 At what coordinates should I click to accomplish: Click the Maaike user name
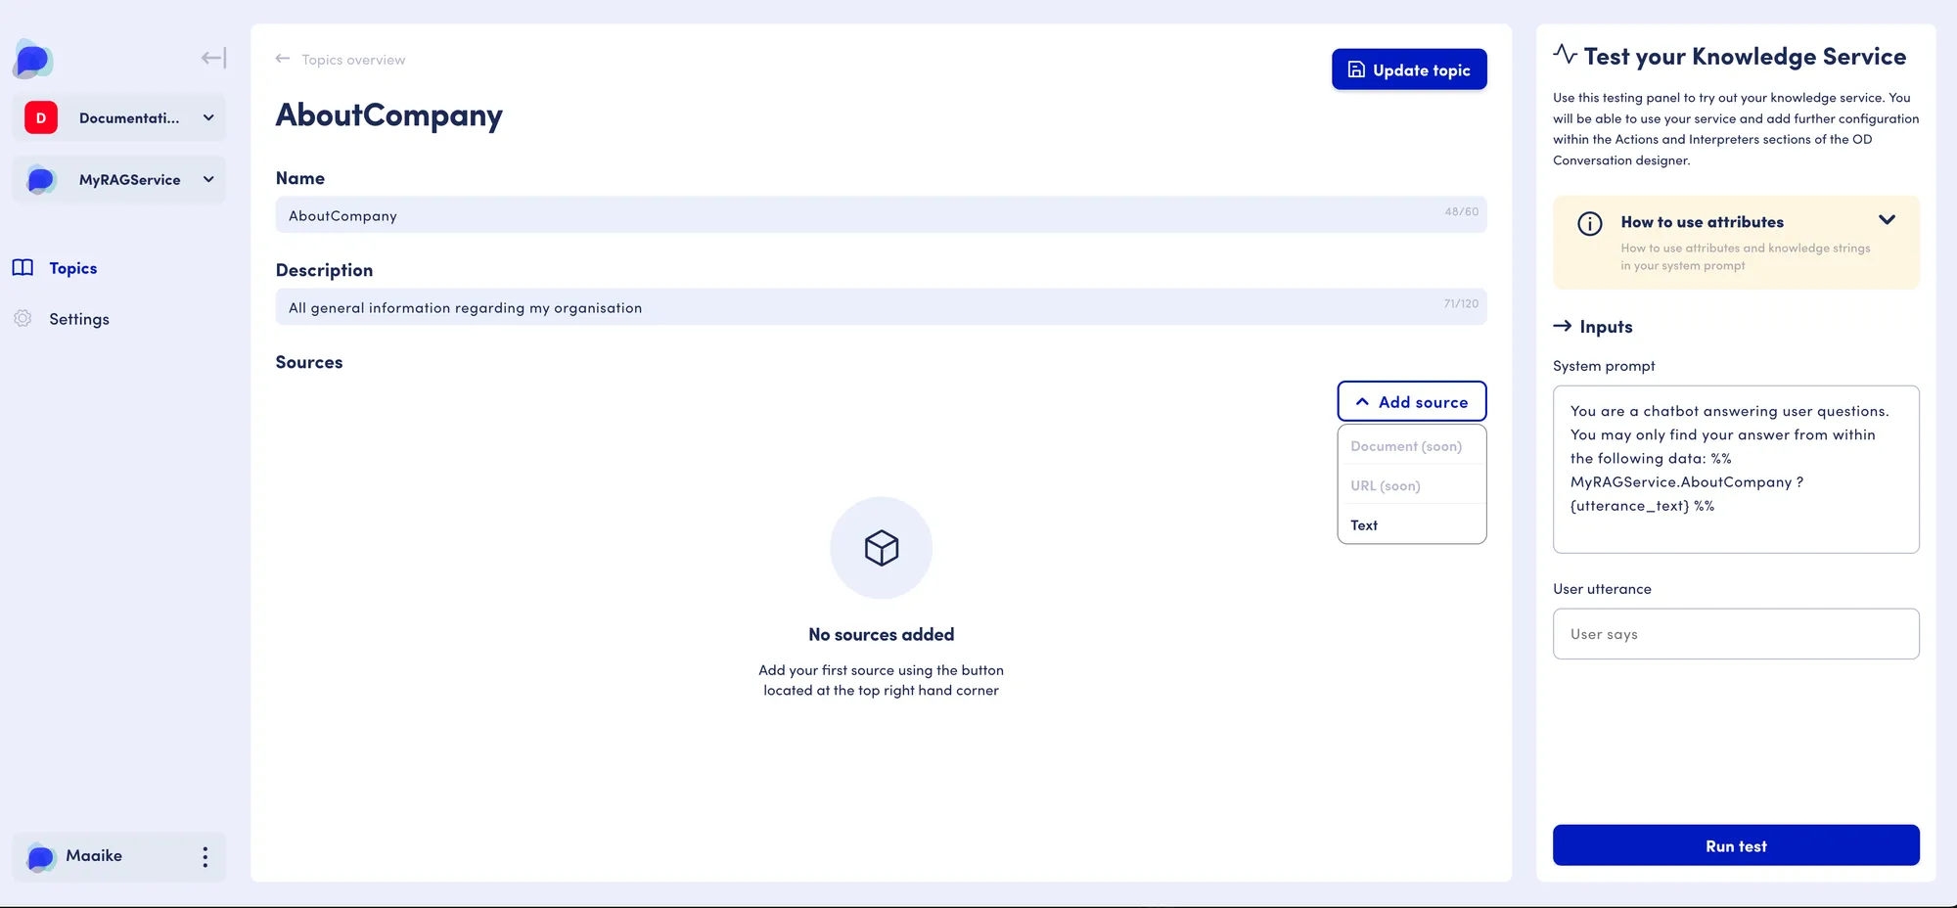pos(94,856)
